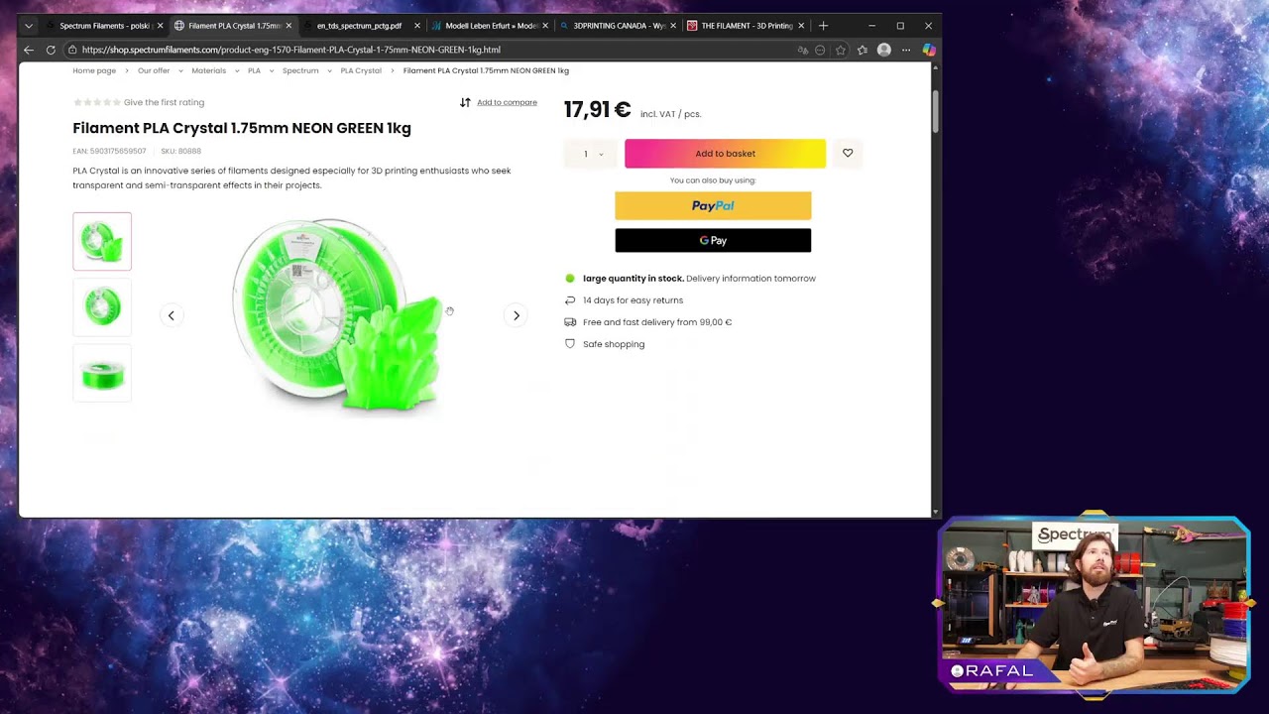Open the favorites list icon in toolbar
Viewport: 1269px width, 714px height.
(863, 50)
